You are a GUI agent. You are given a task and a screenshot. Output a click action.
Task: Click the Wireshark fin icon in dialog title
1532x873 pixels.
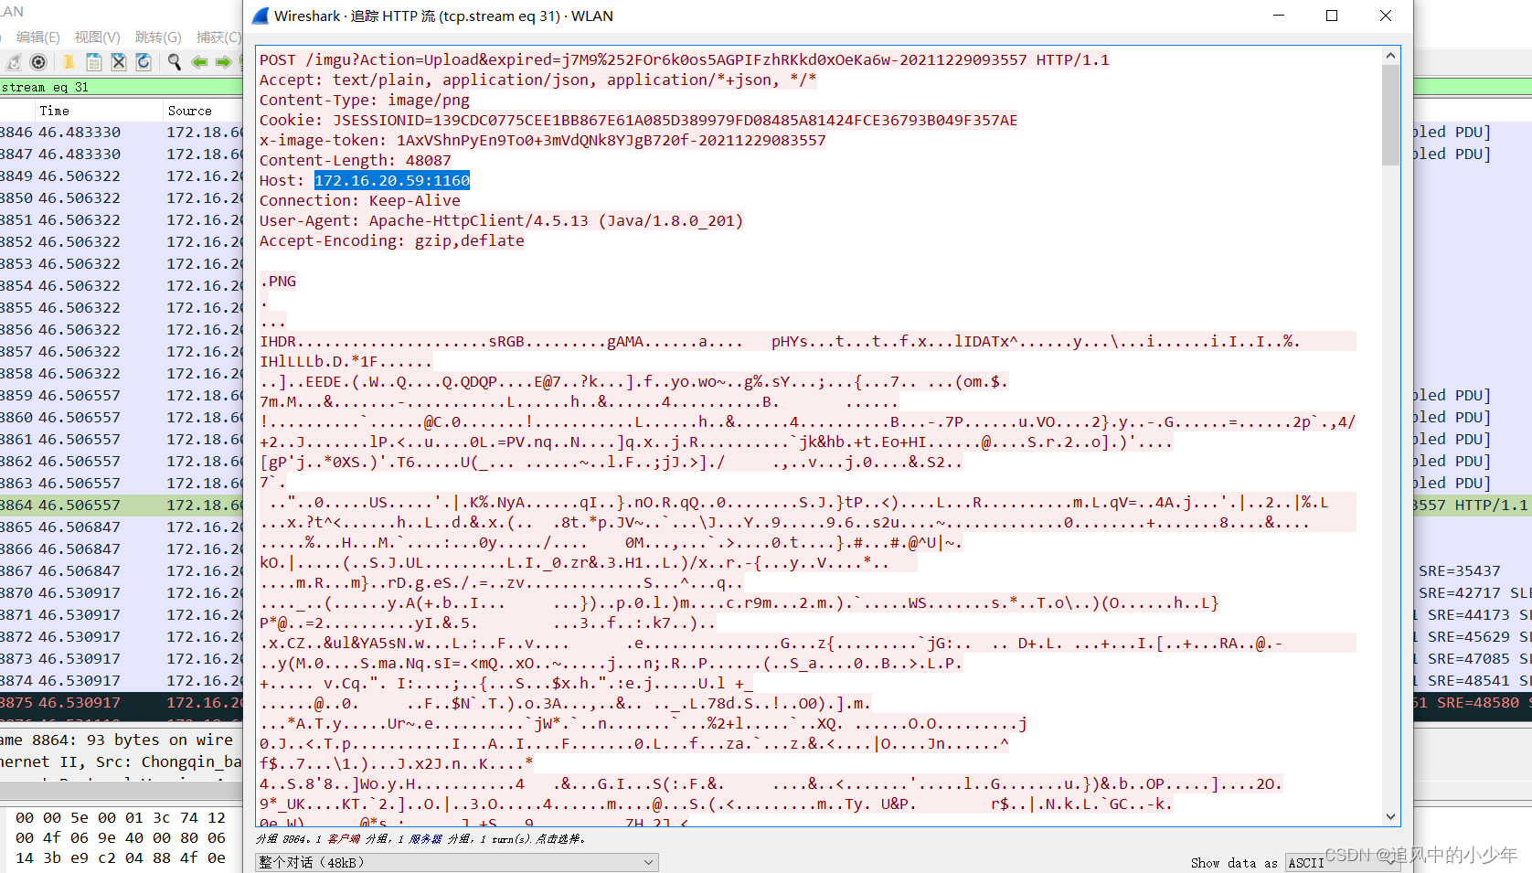[260, 16]
